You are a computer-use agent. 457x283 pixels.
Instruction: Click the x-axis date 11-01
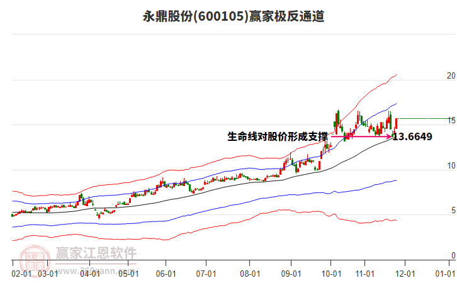click(x=365, y=274)
